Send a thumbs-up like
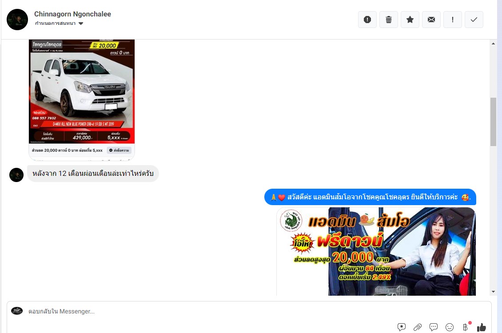 (482, 327)
